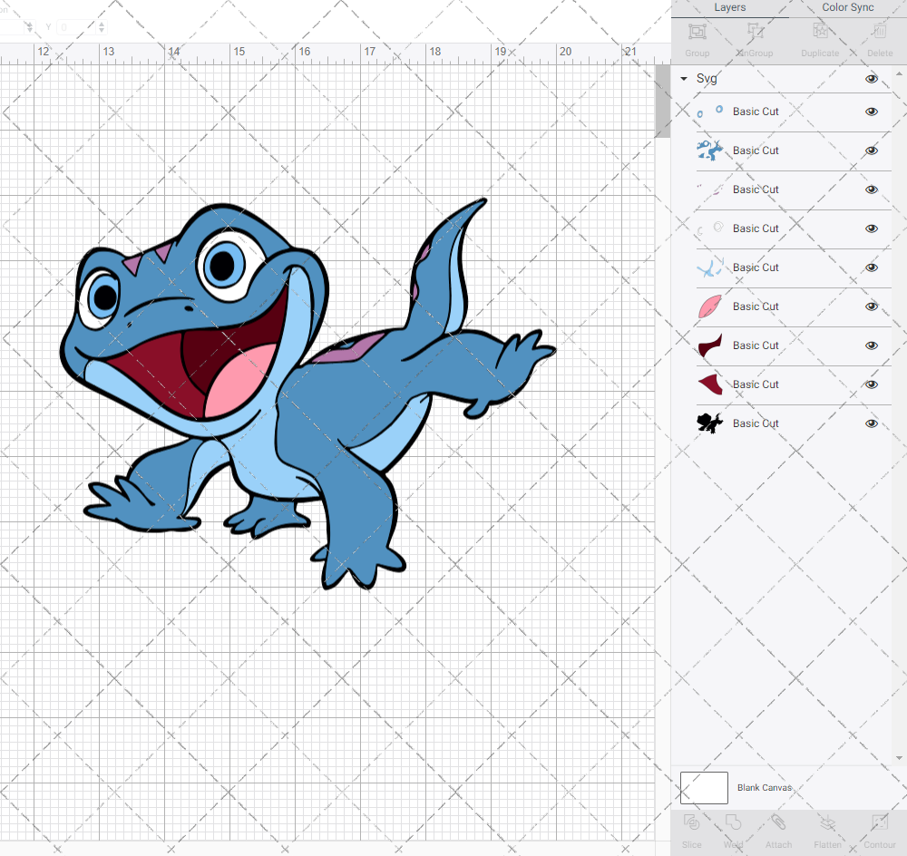This screenshot has height=856, width=907.
Task: Click the Delete trash icon
Action: pyautogui.click(x=880, y=31)
